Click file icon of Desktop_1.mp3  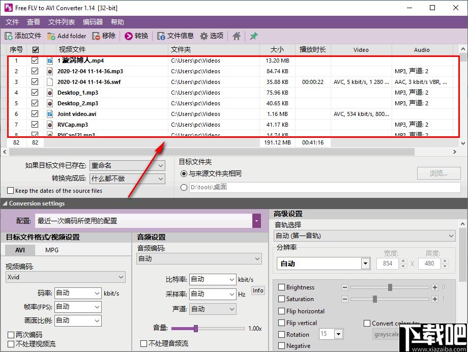point(50,93)
